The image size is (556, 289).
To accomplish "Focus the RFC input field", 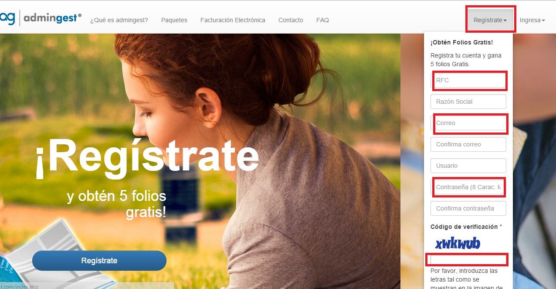I will [x=468, y=80].
